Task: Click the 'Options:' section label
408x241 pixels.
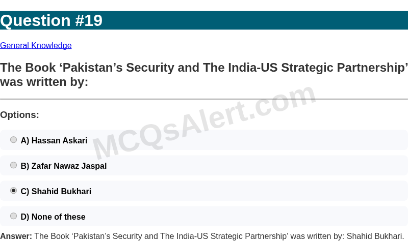Action: point(19,115)
